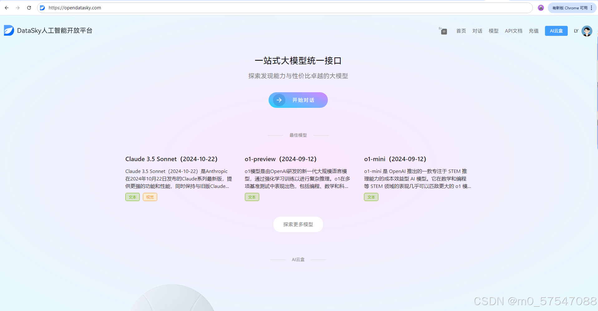Click the DataSky logo icon

coord(9,31)
